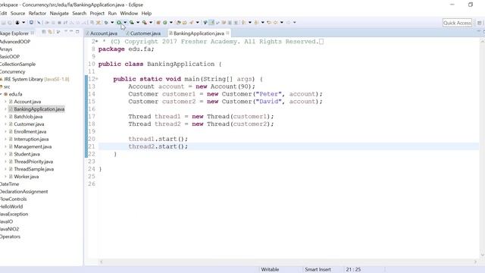Viewport: 485px width, 273px height.
Task: Open the Help menu
Action: [146, 14]
